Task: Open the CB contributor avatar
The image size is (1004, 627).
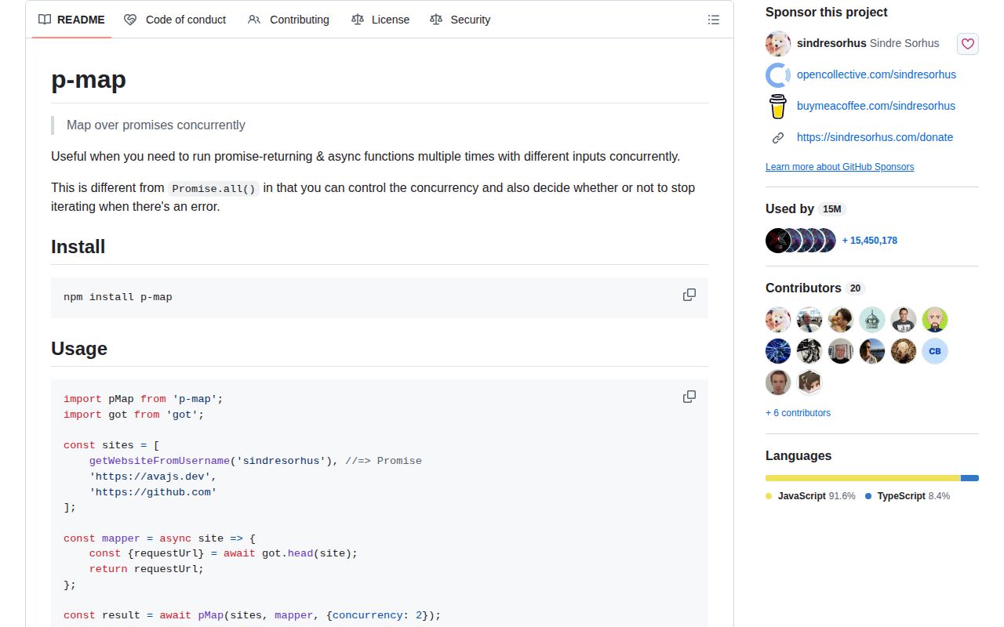Action: tap(935, 351)
